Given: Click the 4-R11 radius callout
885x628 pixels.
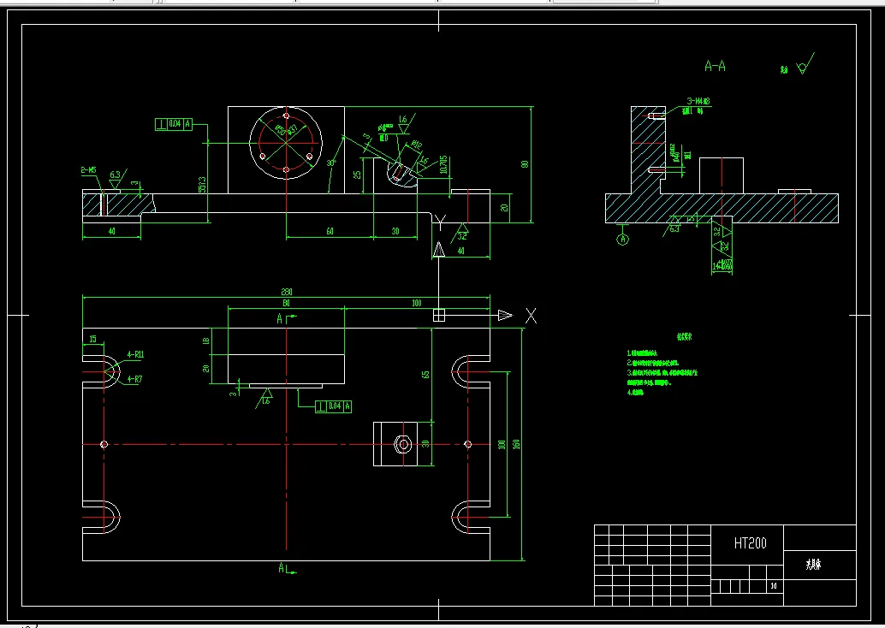Looking at the screenshot, I should click(135, 354).
